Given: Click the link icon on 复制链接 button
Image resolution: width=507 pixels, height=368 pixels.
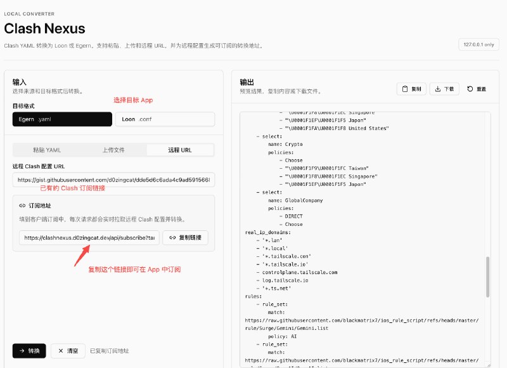Looking at the screenshot, I should coord(172,237).
